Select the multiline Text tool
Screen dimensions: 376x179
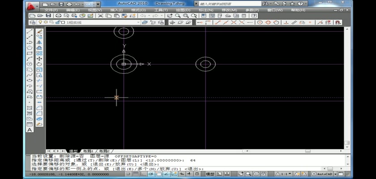30,130
